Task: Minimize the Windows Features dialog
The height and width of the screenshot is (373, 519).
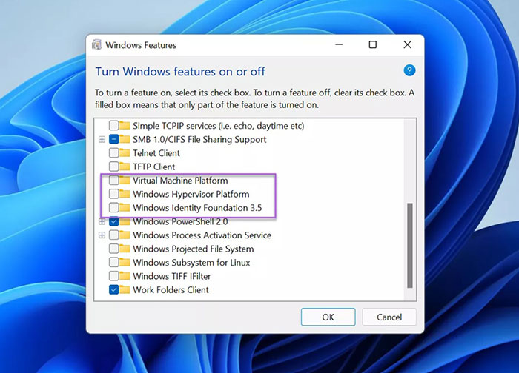Action: (339, 44)
